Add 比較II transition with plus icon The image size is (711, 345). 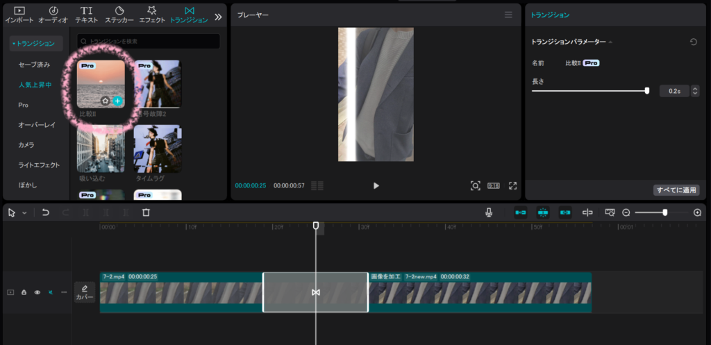tap(117, 101)
